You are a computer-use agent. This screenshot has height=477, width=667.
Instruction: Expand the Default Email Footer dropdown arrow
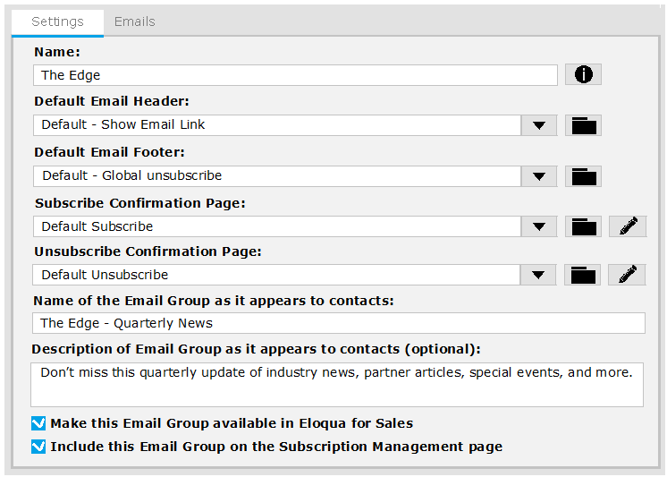(539, 176)
